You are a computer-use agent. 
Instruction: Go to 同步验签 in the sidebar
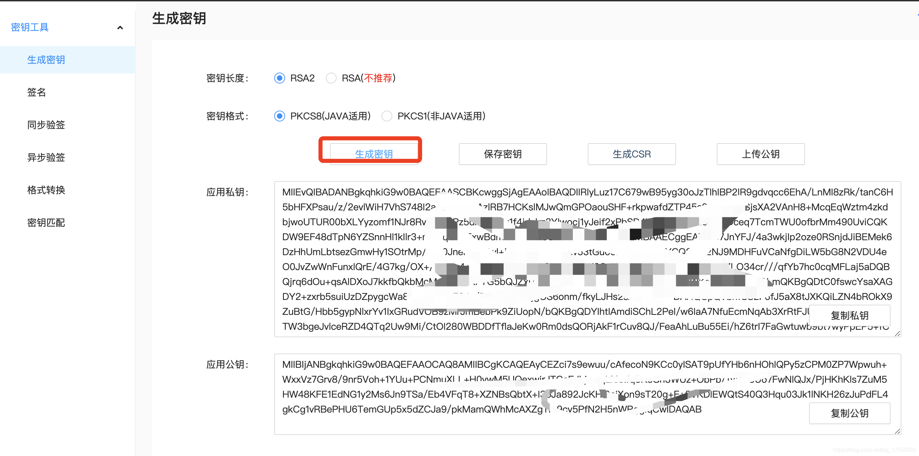click(46, 125)
